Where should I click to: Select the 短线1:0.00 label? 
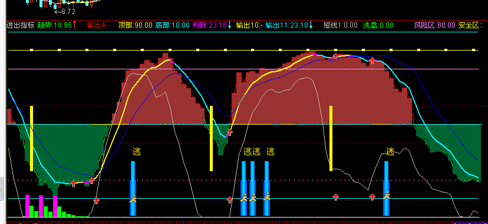click(x=341, y=25)
